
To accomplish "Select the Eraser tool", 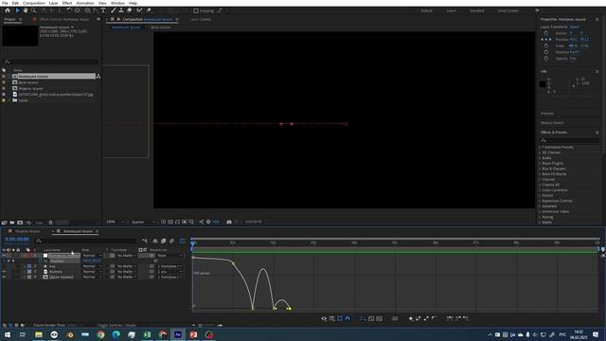I will (130, 10).
